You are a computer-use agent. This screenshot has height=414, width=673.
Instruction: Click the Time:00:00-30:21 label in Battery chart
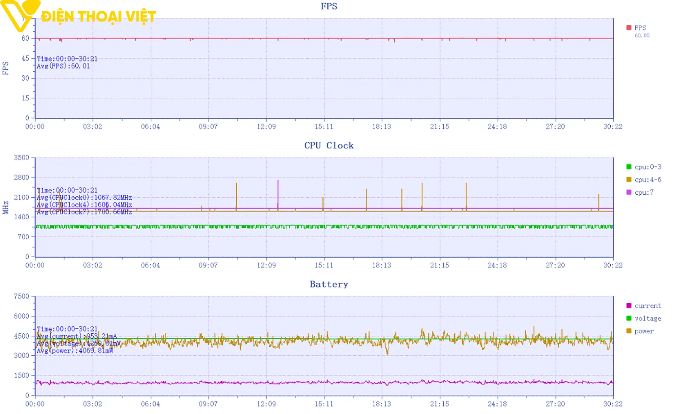[66, 328]
